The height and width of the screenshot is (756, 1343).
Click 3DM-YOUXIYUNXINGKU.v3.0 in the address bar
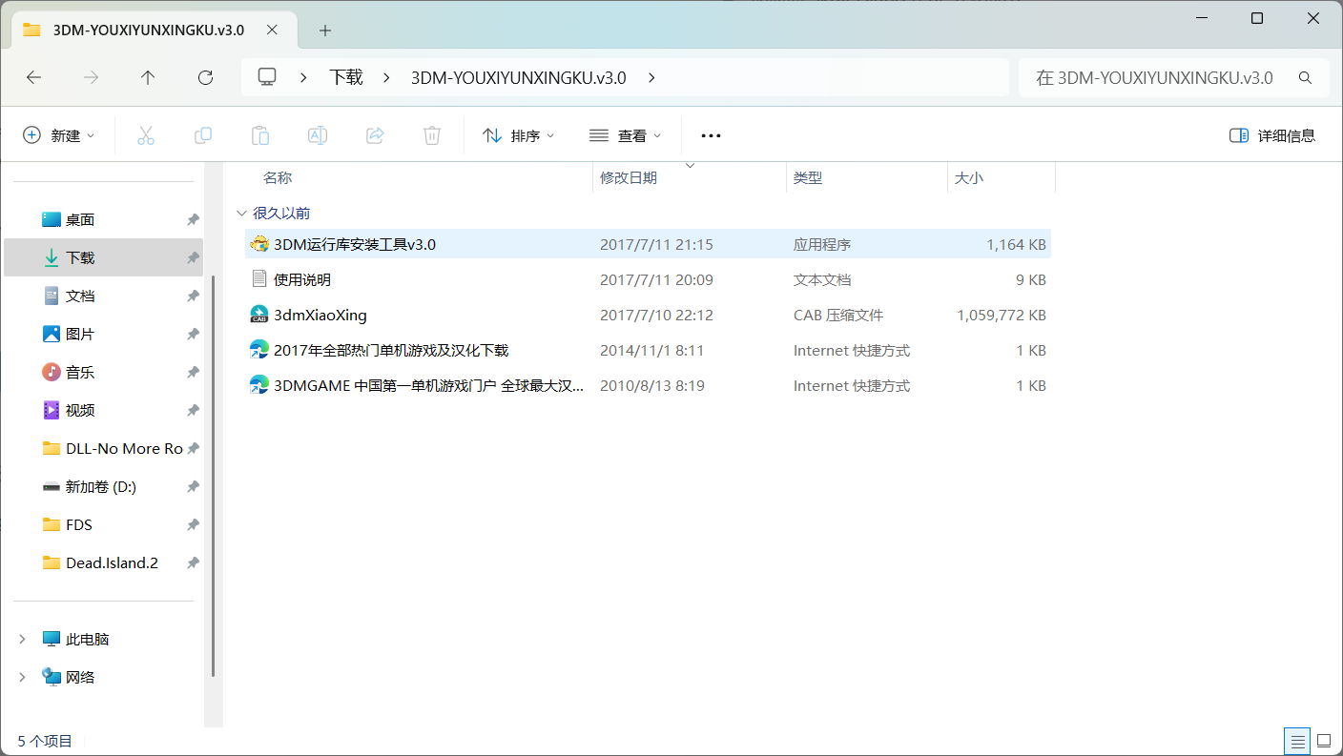coord(519,78)
